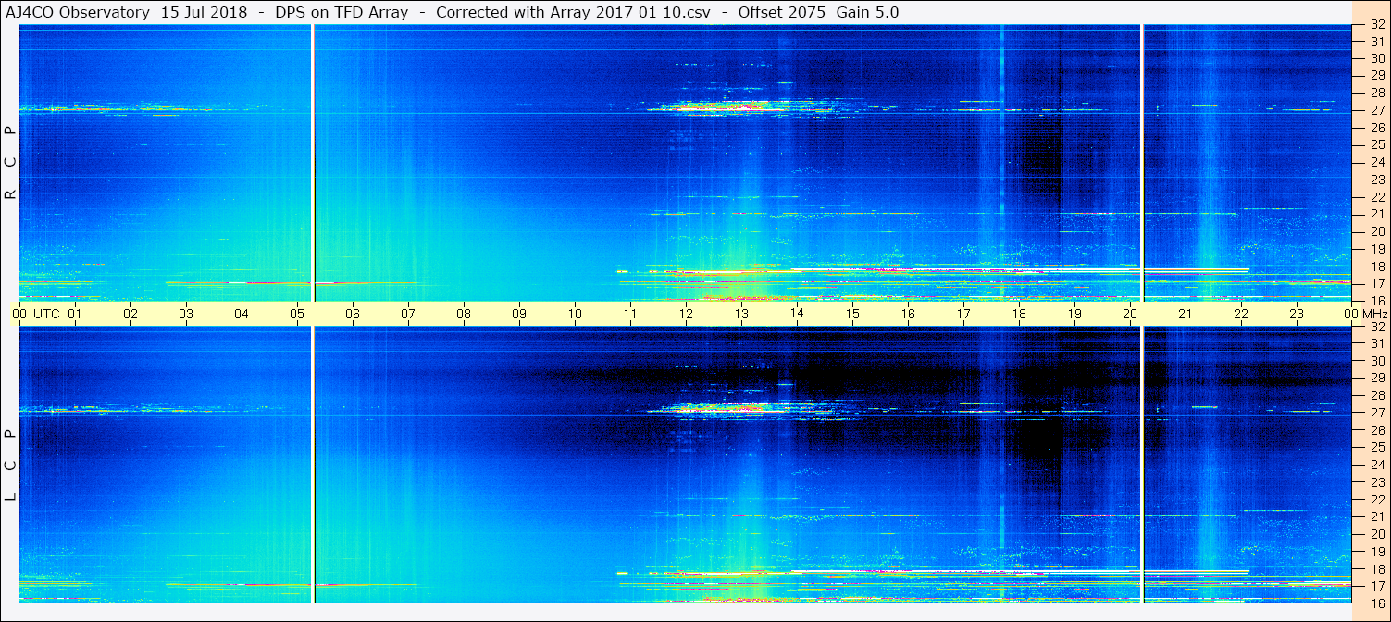Select the 17 hour mark on UTC axis

click(x=963, y=314)
